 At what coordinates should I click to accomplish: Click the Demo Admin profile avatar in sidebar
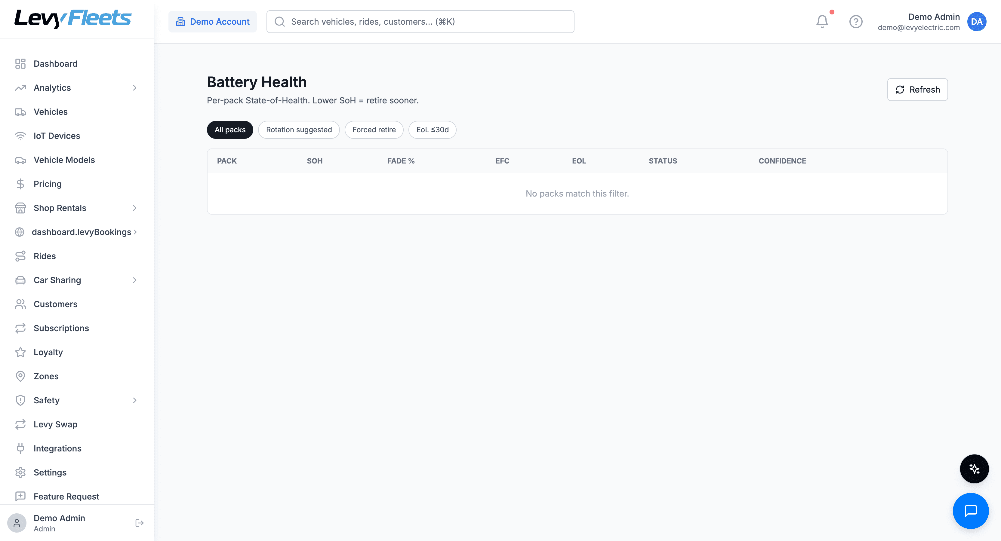[17, 523]
